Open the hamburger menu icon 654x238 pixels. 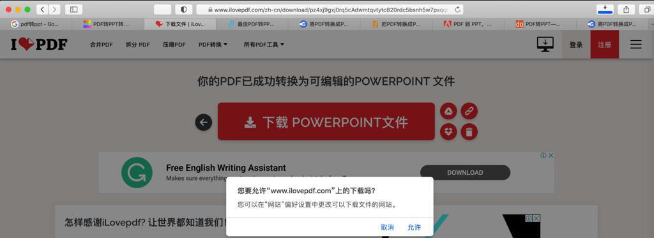[635, 44]
